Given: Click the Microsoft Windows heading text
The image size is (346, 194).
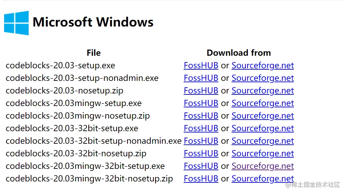Looking at the screenshot, I should coord(93,22).
